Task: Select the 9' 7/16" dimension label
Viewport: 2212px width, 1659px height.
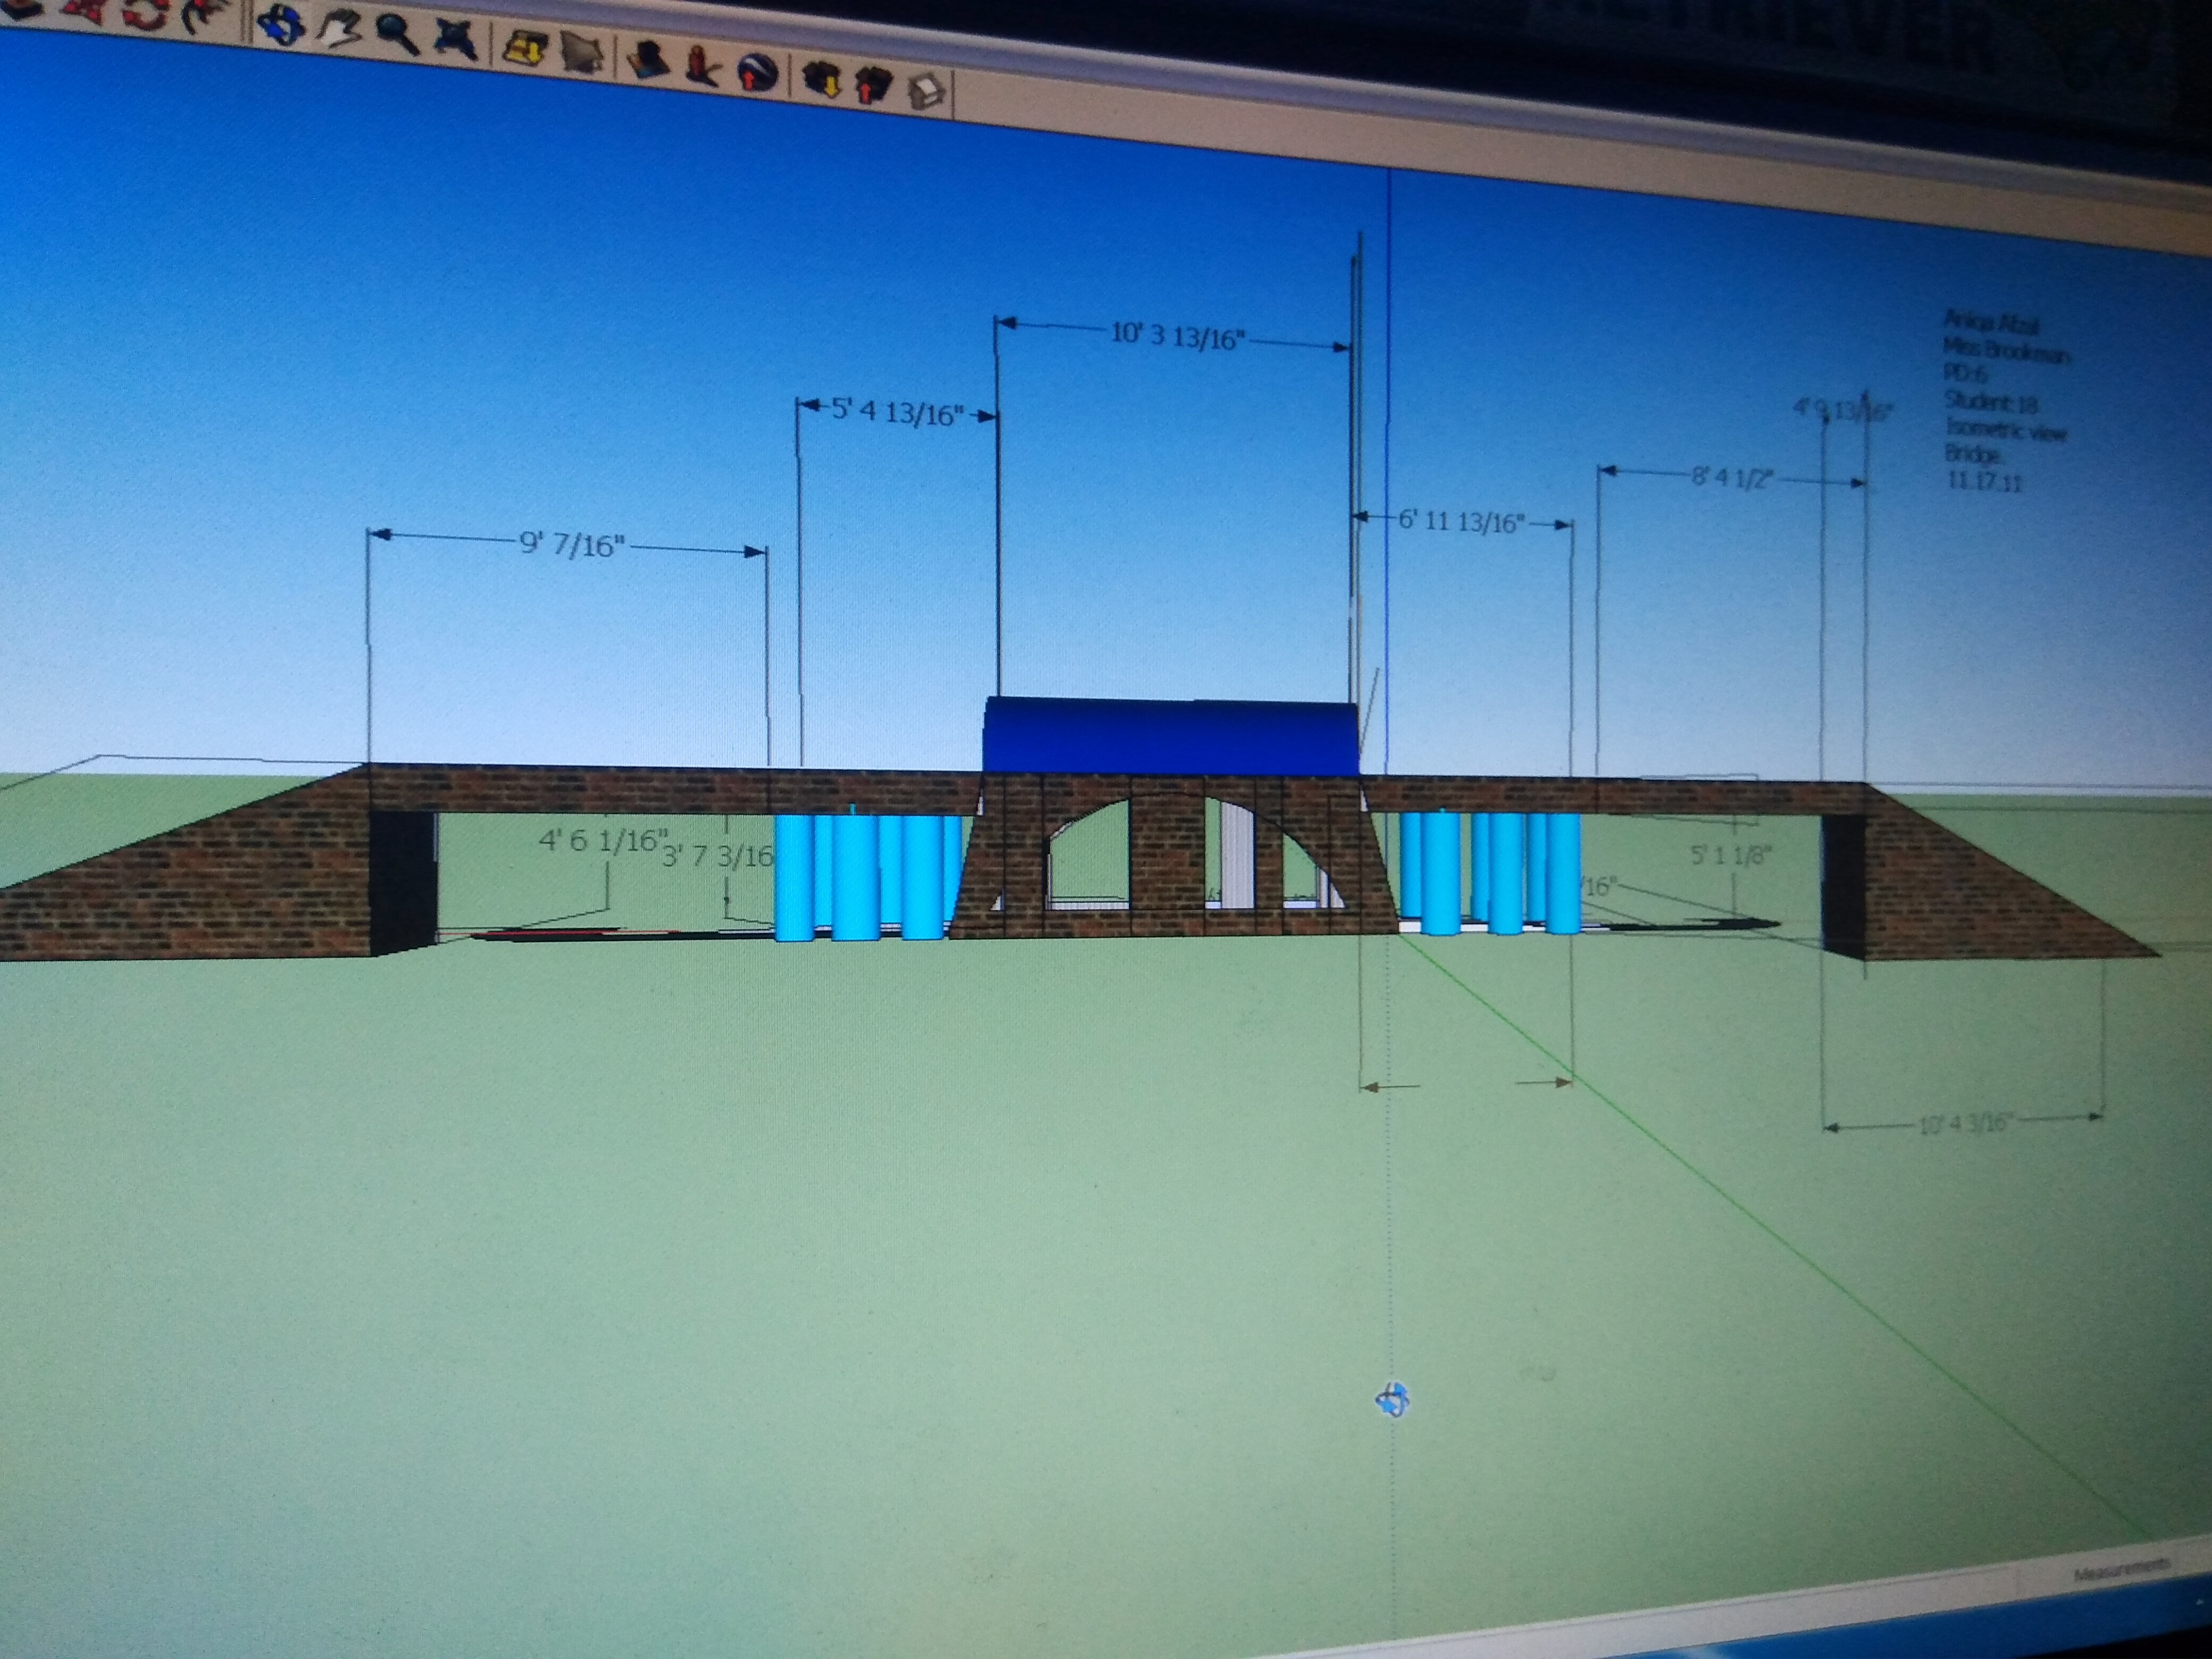Action: click(x=572, y=545)
